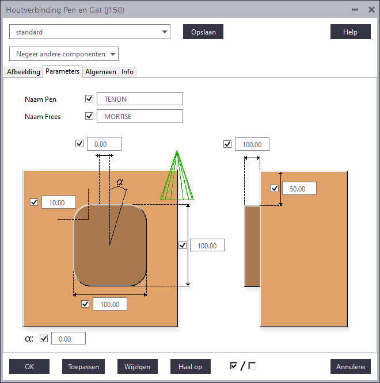Toggle the checkbox beside the 10.00 radius field
The image size is (380, 383).
tap(34, 202)
